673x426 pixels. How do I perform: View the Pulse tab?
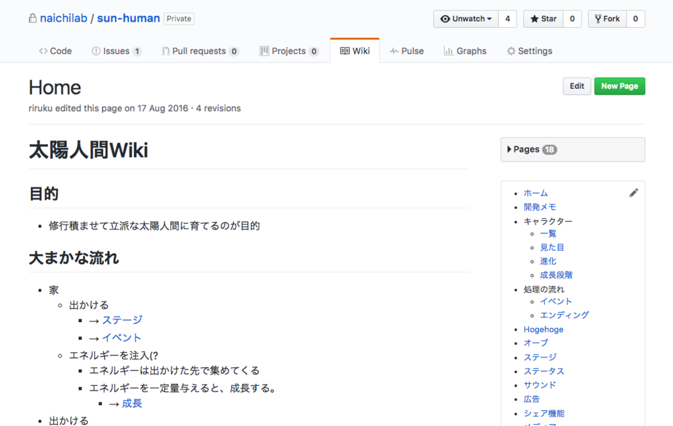[x=406, y=51]
